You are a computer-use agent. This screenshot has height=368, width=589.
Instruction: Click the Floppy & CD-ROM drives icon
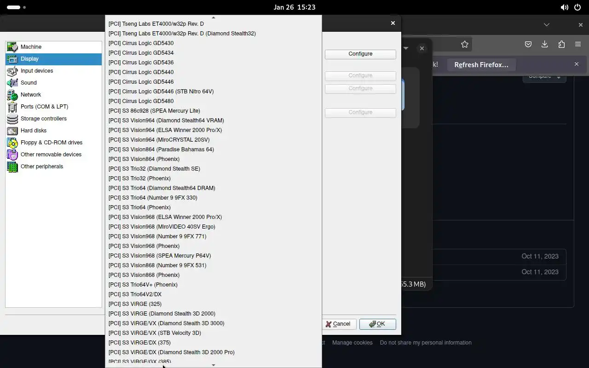pos(12,143)
